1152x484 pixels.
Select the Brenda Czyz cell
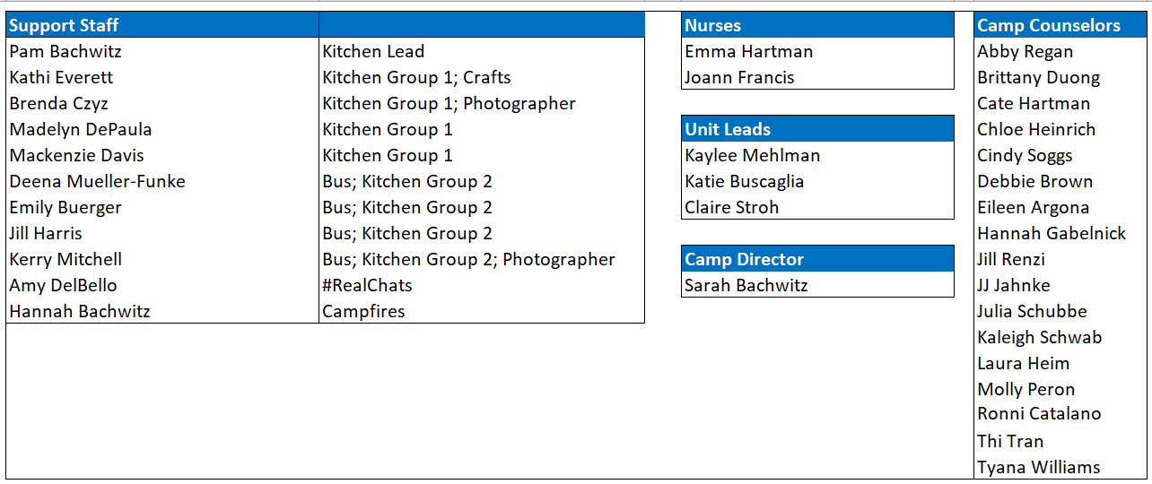click(162, 103)
